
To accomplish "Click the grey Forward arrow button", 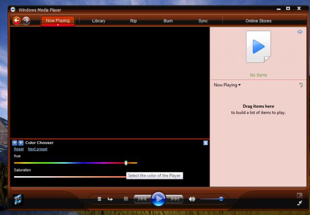I will [x=26, y=20].
